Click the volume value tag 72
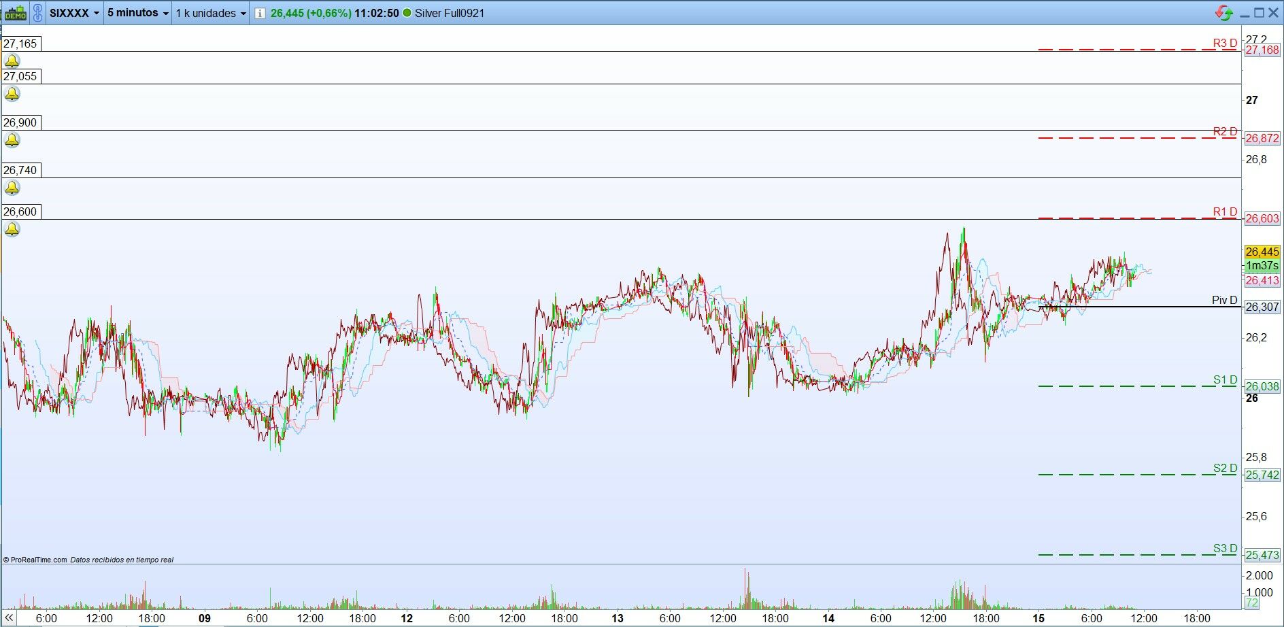1284x627 pixels. pyautogui.click(x=1251, y=603)
